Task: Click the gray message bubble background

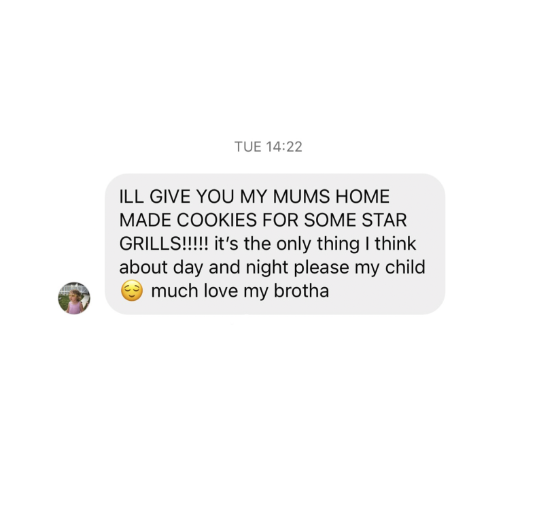Action: (x=275, y=244)
